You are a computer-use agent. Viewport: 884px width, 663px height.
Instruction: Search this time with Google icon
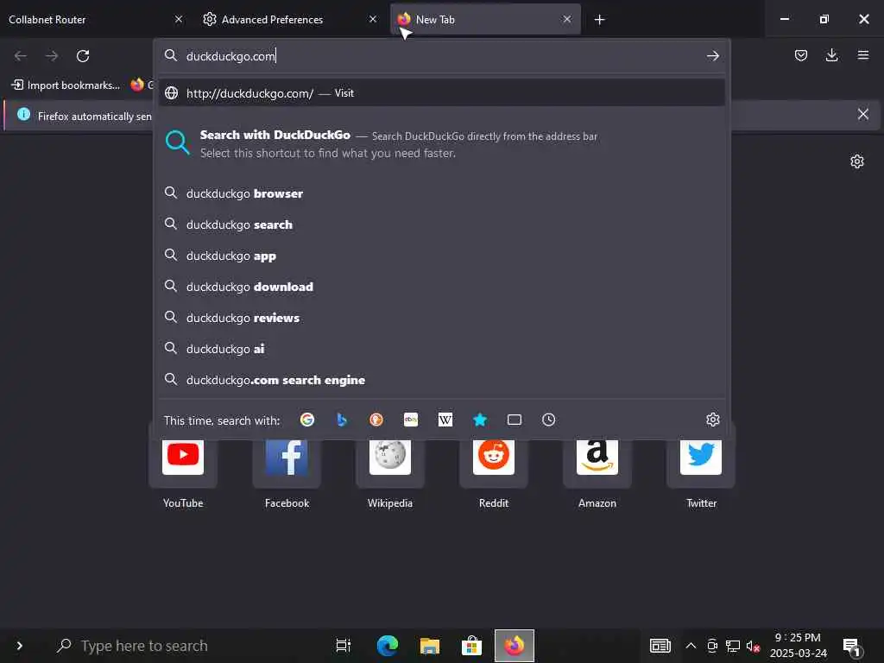click(307, 420)
